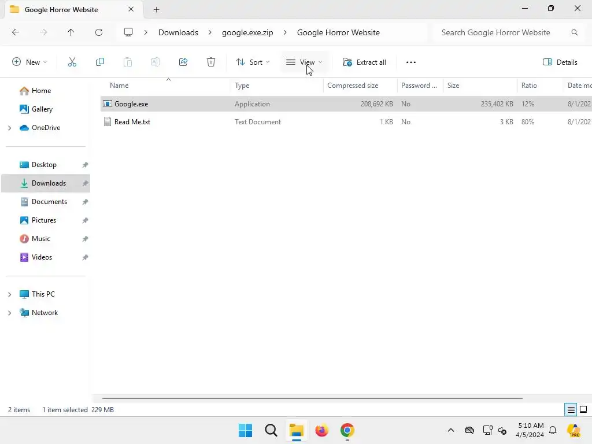Click the Share icon in toolbar
592x444 pixels.
coord(183,62)
